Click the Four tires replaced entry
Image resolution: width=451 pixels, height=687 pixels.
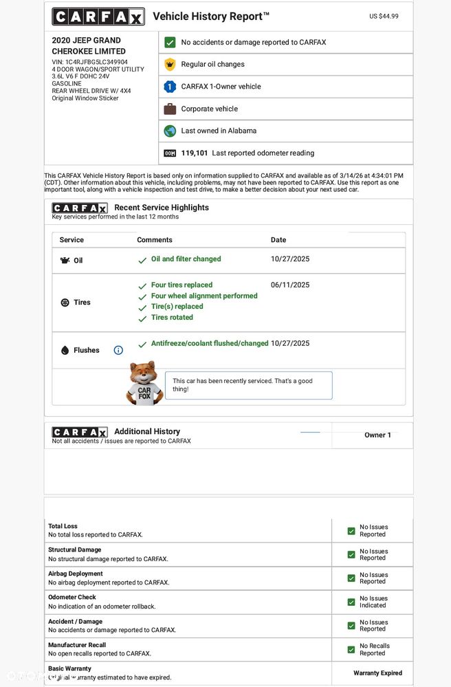[181, 285]
